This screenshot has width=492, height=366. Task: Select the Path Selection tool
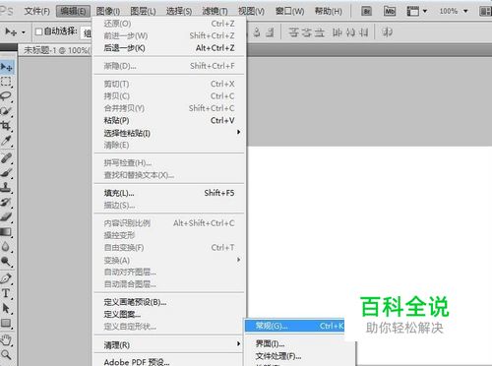(6, 308)
